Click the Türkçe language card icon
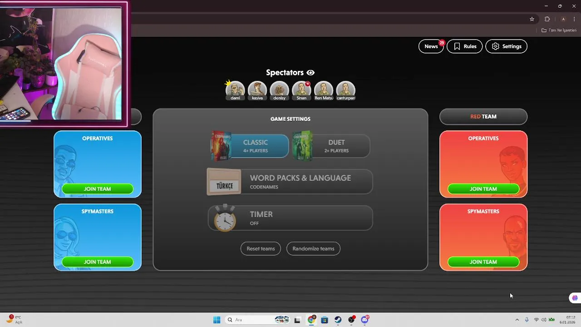Screen dimensions: 581x327 pyautogui.click(x=224, y=182)
